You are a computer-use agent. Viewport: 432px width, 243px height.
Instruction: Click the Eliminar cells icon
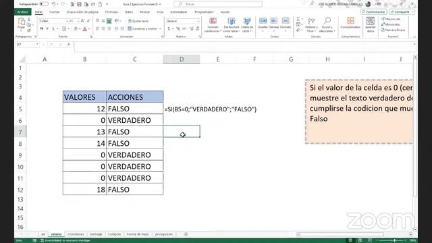pos(274,21)
